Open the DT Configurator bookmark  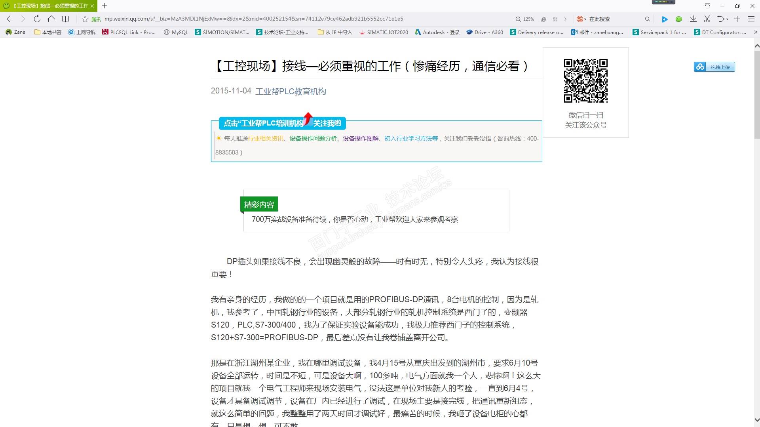[x=720, y=32]
